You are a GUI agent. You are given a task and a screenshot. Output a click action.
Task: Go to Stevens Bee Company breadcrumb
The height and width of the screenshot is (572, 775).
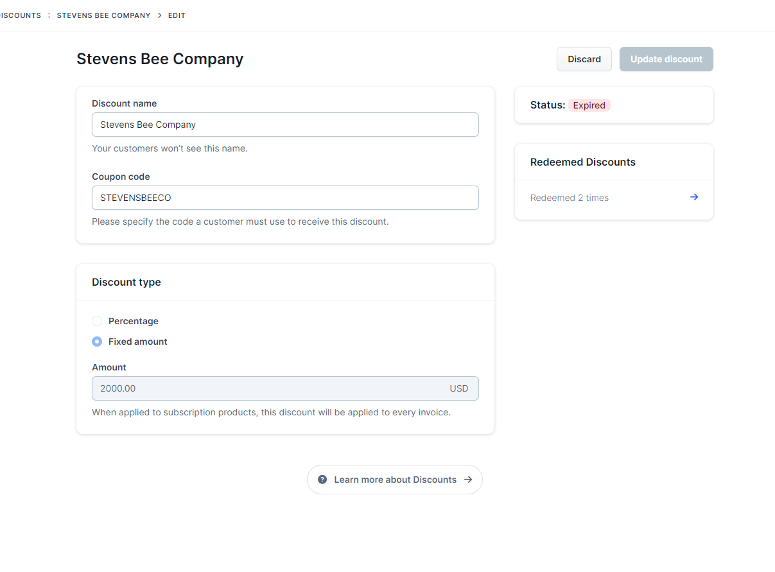(x=103, y=15)
